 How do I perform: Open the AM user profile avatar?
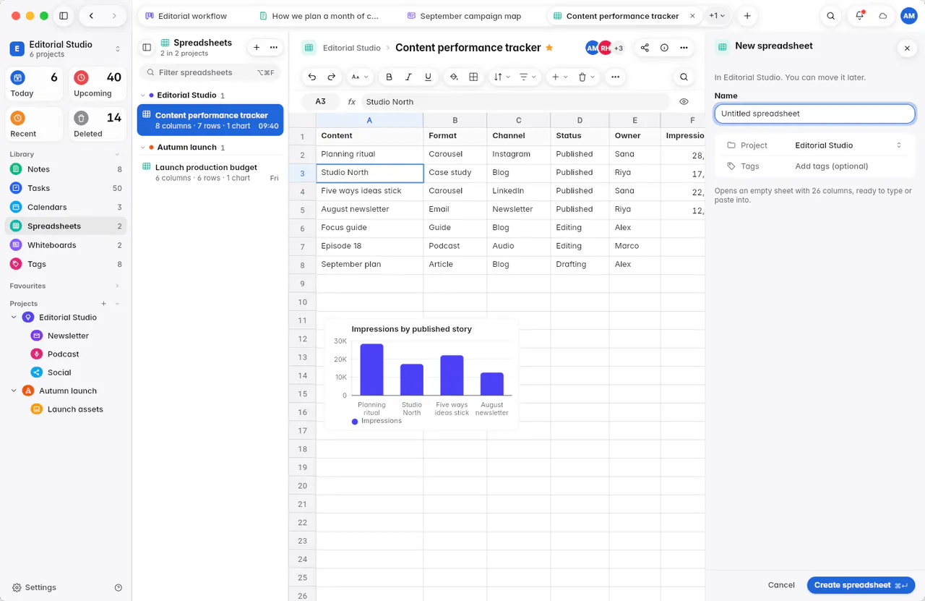click(908, 16)
